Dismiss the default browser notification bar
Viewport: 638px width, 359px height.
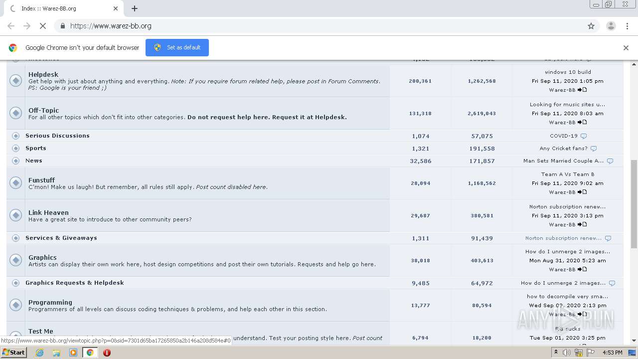coord(626,48)
